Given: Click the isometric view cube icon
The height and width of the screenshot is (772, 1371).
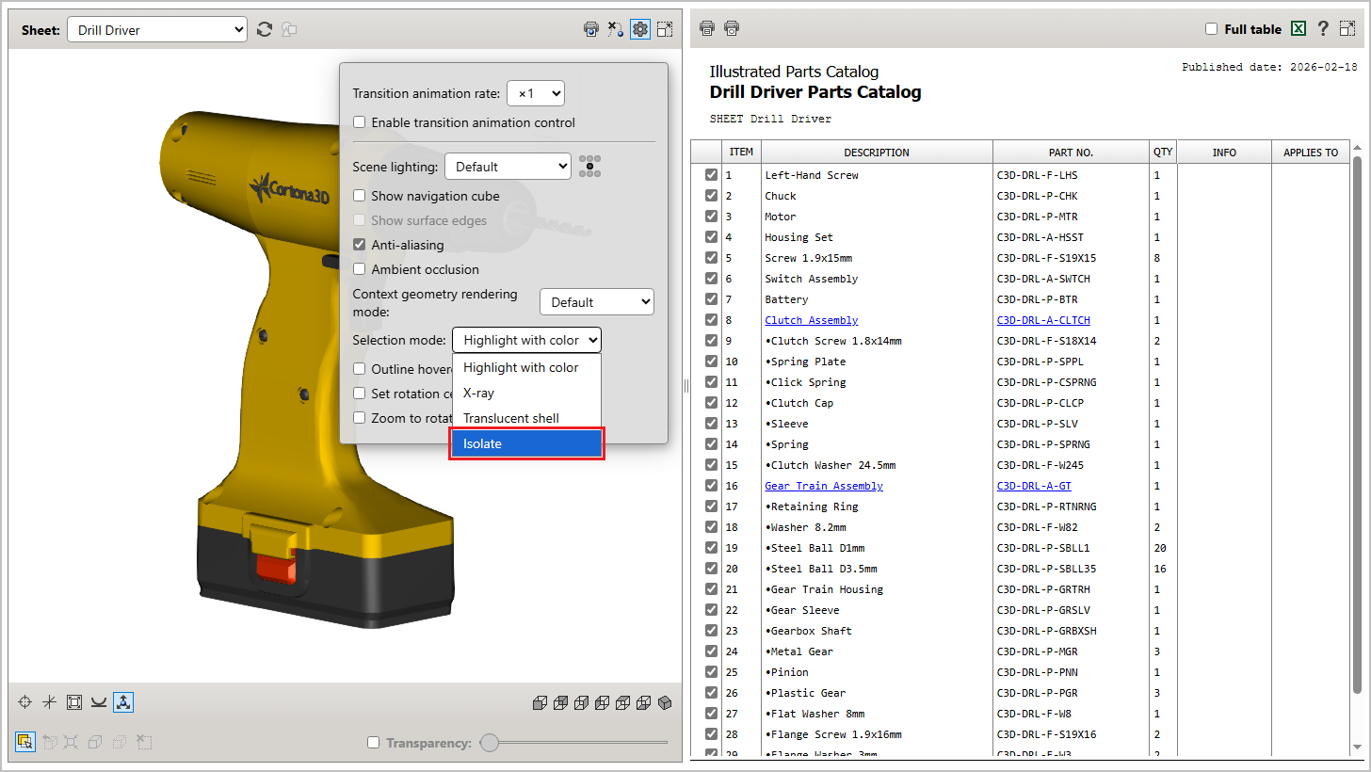Looking at the screenshot, I should pos(664,701).
